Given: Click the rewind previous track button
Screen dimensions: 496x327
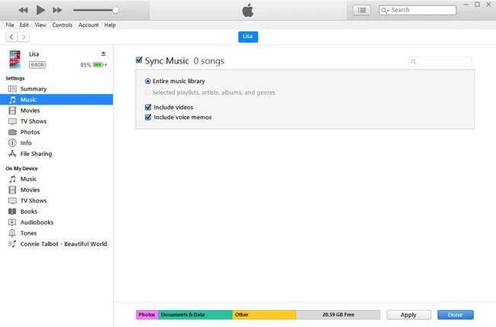Looking at the screenshot, I should coord(23,10).
